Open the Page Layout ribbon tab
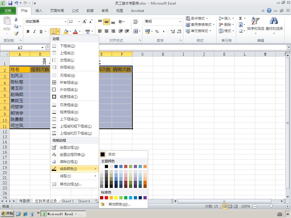The height and width of the screenshot is (218, 291). (57, 11)
